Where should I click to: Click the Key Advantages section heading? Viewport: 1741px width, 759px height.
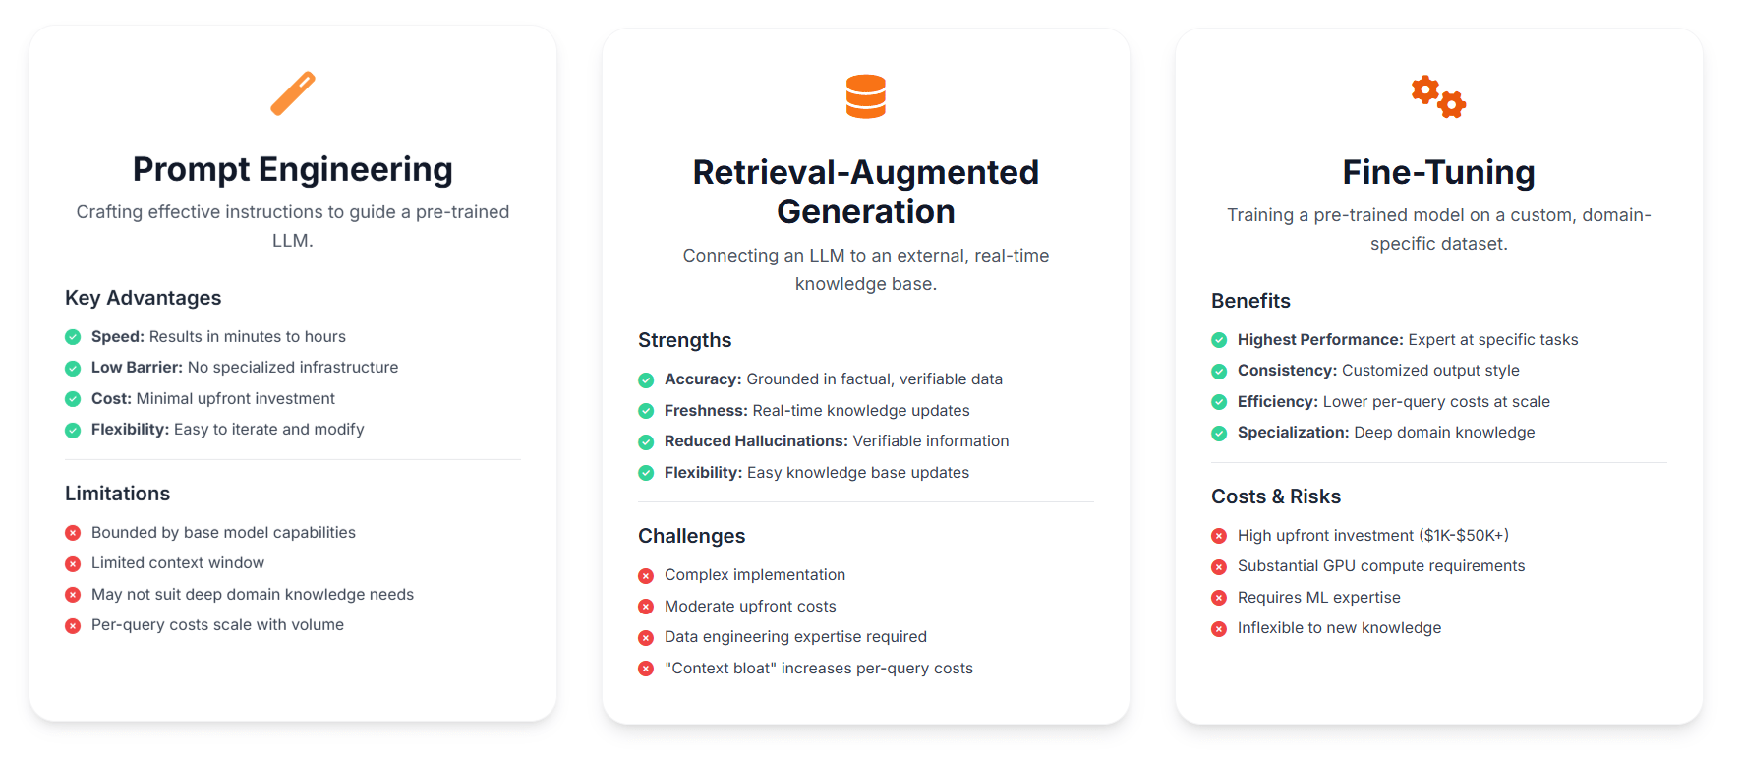coord(144,298)
